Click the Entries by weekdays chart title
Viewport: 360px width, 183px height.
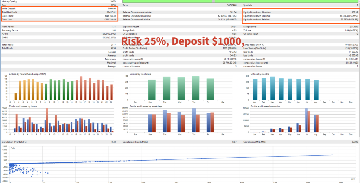tap(141, 74)
